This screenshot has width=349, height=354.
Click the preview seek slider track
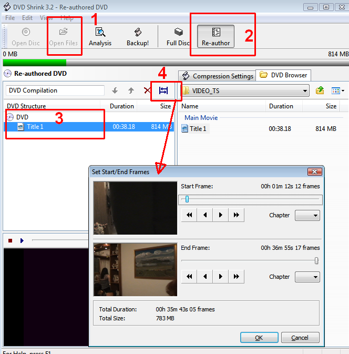[x=60, y=240]
